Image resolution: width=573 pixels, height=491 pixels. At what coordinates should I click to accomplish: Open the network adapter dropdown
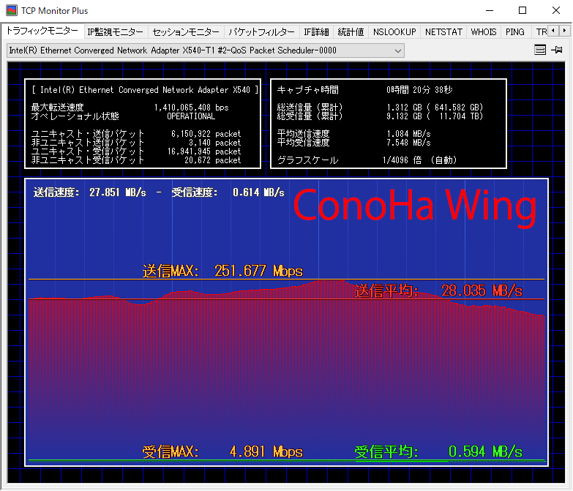(206, 50)
